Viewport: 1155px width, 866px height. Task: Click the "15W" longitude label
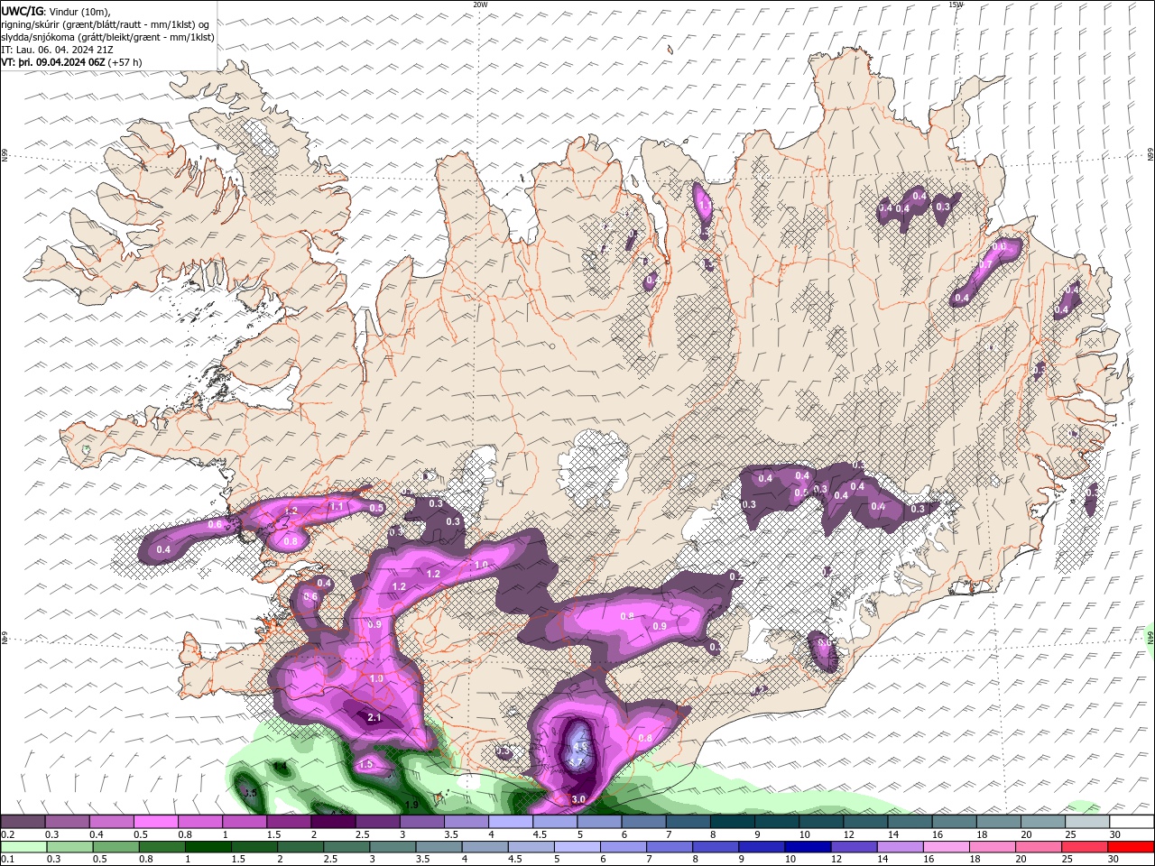click(x=956, y=5)
